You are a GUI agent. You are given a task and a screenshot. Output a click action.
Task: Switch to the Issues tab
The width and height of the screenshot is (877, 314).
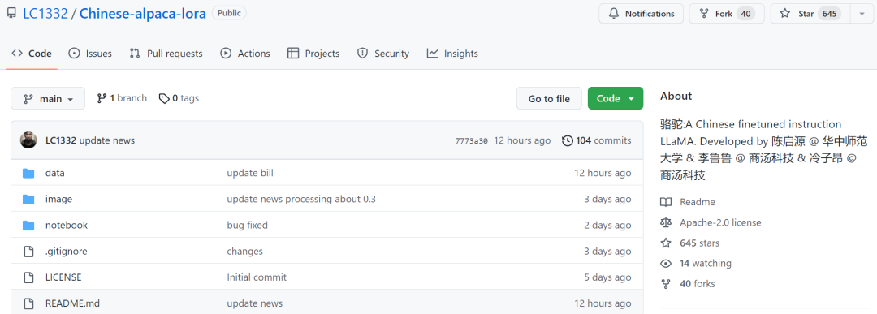[90, 54]
